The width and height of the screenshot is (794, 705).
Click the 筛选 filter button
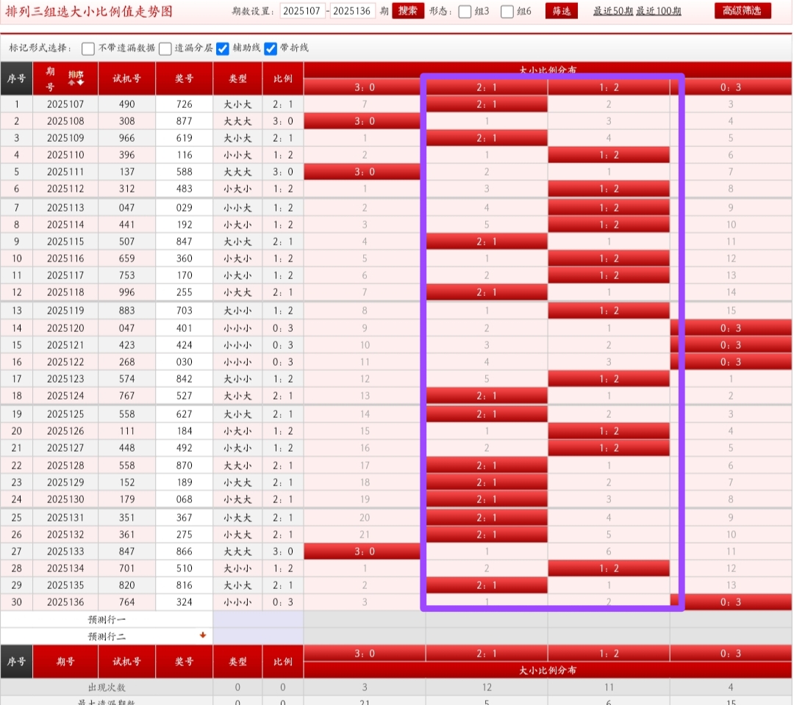point(561,10)
